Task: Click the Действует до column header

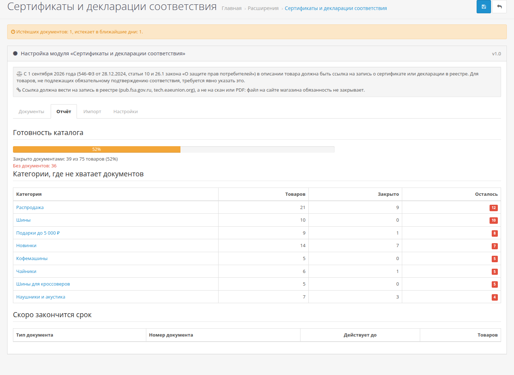Action: click(360, 335)
